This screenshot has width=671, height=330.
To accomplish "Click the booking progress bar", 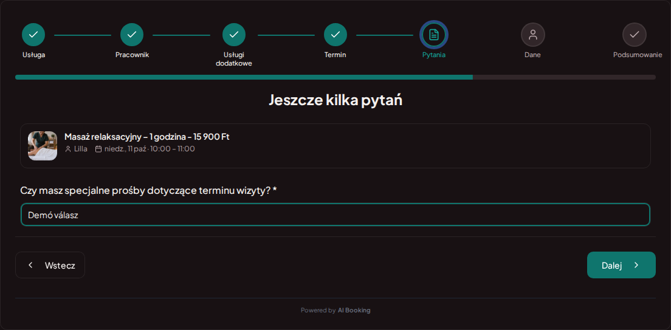I will point(335,77).
